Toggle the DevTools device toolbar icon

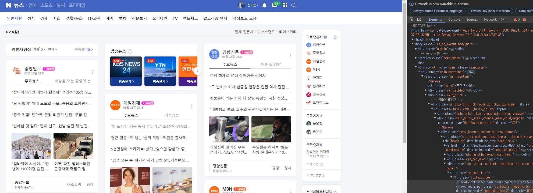(419, 19)
